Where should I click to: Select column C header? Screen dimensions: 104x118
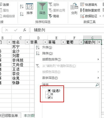coord(21,38)
